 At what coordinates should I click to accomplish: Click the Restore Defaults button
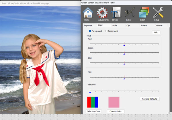pyautogui.click(x=150, y=99)
